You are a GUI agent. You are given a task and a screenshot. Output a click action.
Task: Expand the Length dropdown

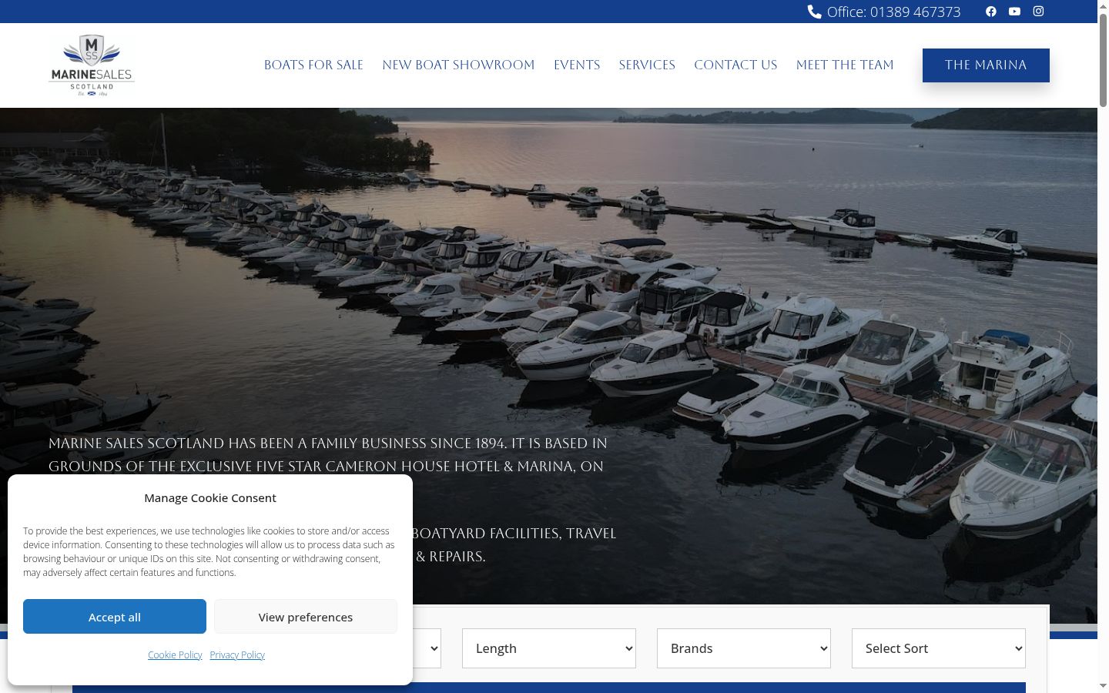click(549, 648)
